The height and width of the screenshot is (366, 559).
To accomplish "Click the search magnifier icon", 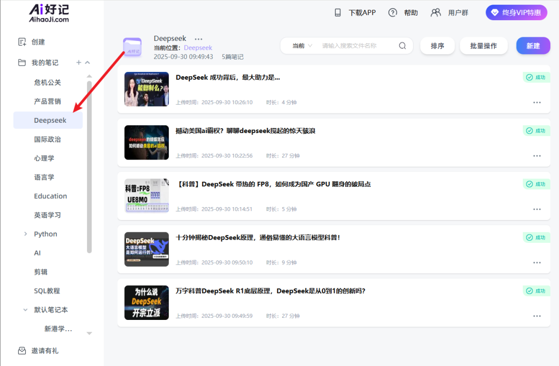I will [x=402, y=46].
